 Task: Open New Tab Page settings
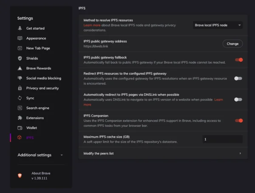[38, 48]
